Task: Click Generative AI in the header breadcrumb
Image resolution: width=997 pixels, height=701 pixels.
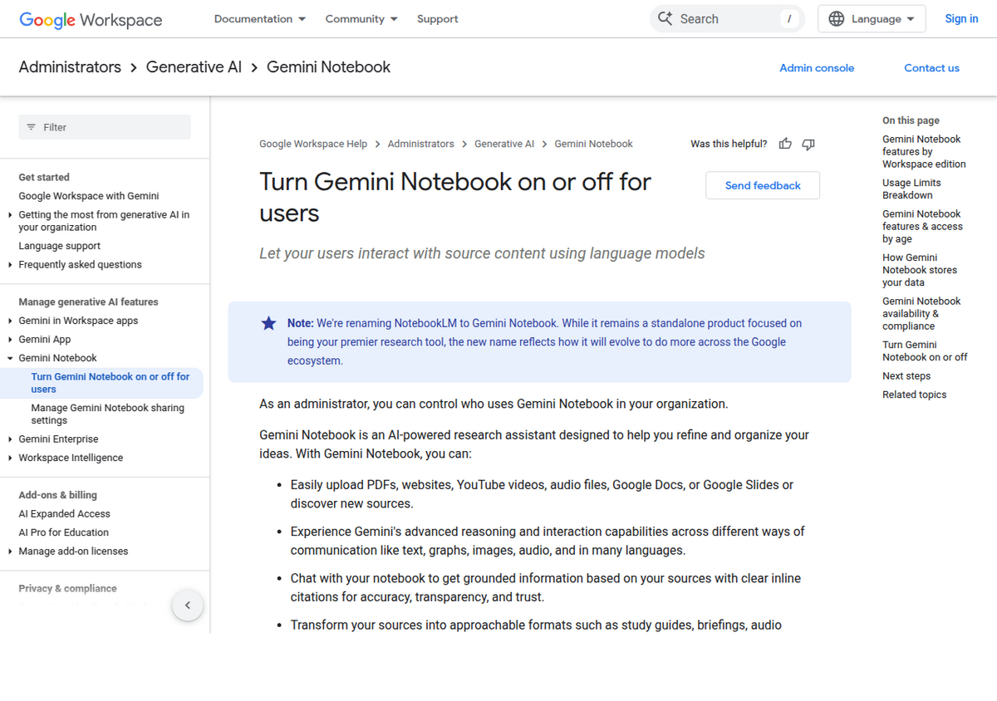Action: point(194,67)
